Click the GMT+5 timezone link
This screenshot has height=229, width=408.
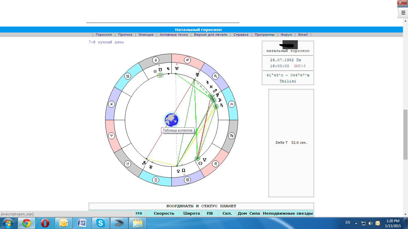click(300, 66)
